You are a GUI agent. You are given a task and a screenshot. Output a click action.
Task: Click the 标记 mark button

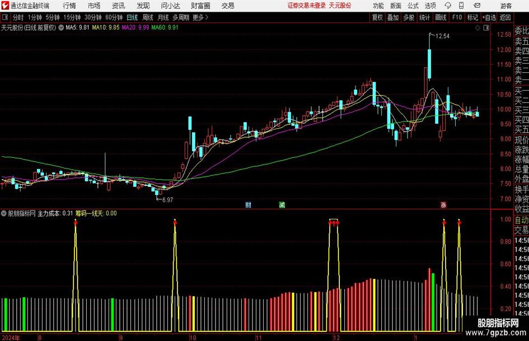[x=472, y=17]
